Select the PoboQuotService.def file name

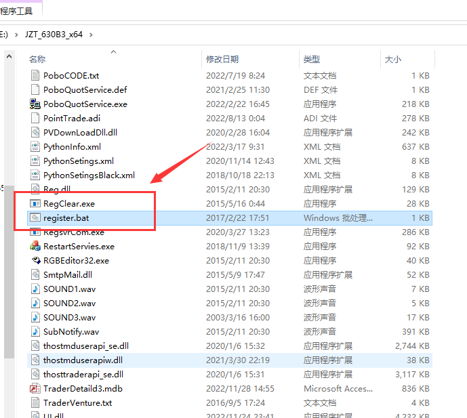(x=85, y=89)
